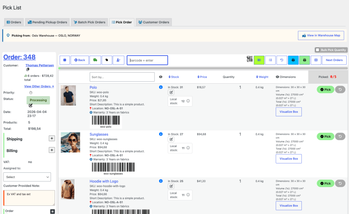Sort by Weight column
Screen dimensions: 349x214
pos(262,77)
